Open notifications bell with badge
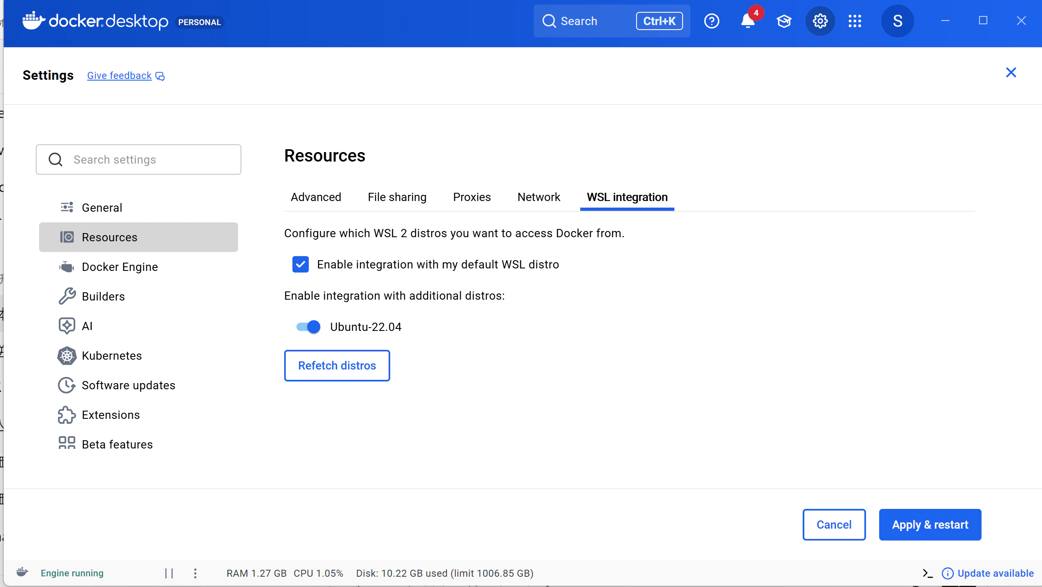The width and height of the screenshot is (1042, 587). [748, 21]
